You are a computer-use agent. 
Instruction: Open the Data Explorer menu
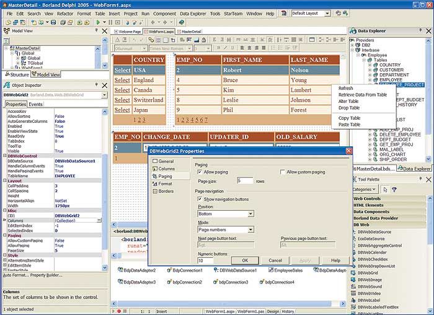193,14
